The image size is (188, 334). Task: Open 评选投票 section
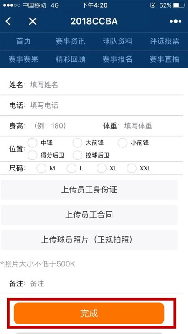pos(165,41)
